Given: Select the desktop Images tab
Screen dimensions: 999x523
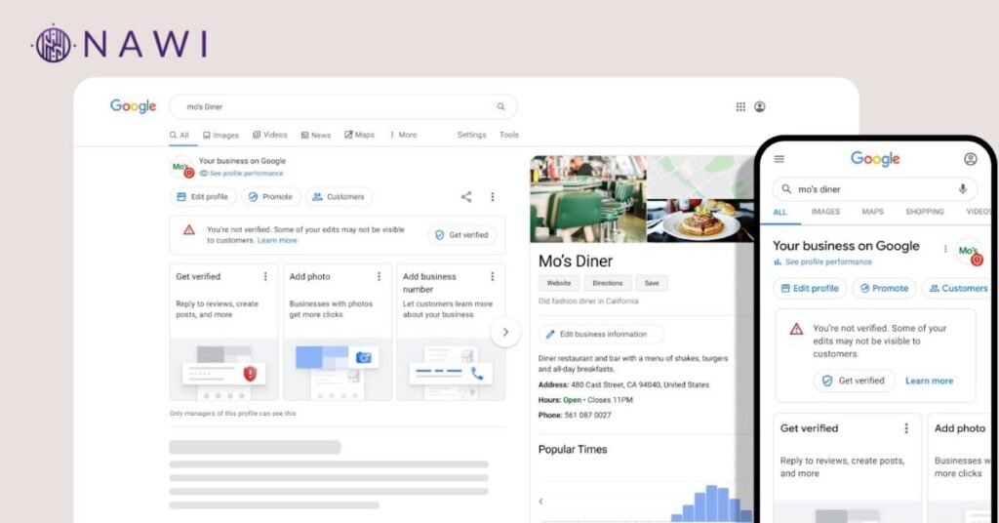Looking at the screenshot, I should [x=220, y=135].
